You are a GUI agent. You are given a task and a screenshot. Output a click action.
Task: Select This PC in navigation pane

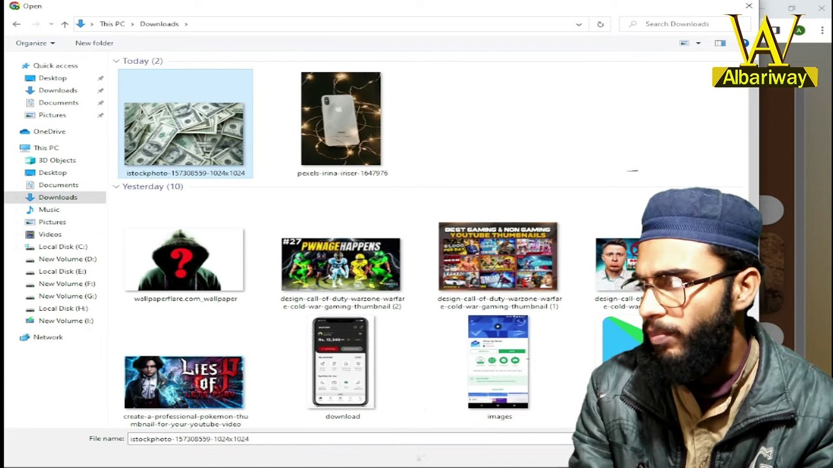(x=46, y=148)
